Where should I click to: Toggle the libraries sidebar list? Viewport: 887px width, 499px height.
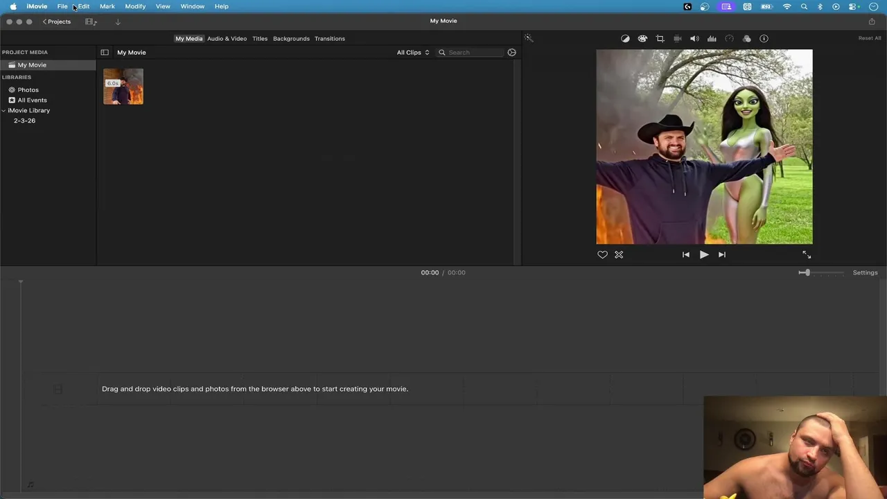[105, 53]
